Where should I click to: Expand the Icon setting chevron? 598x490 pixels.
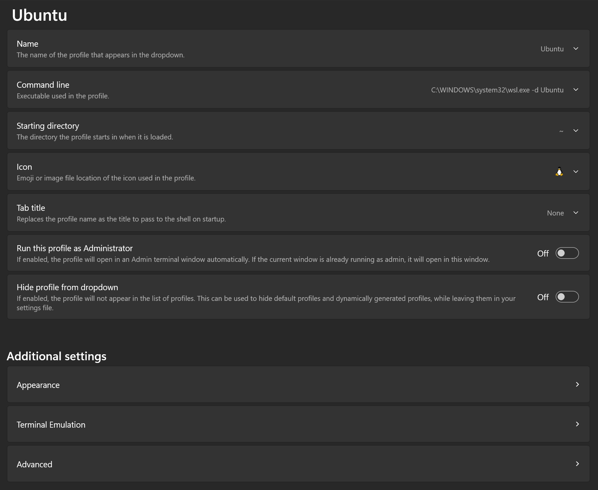(x=576, y=172)
